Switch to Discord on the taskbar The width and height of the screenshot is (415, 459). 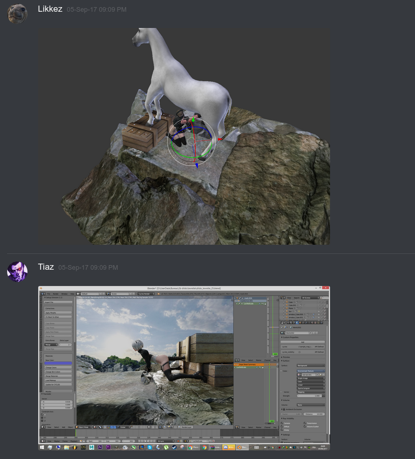coord(229,447)
